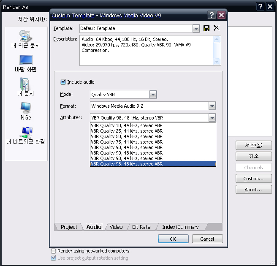Click the Custom... button
This screenshot has width=277, height=266.
[253, 179]
